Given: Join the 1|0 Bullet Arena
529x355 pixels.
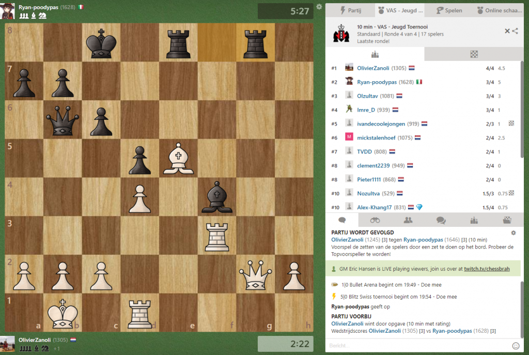Looking at the screenshot, I should pos(431,285).
